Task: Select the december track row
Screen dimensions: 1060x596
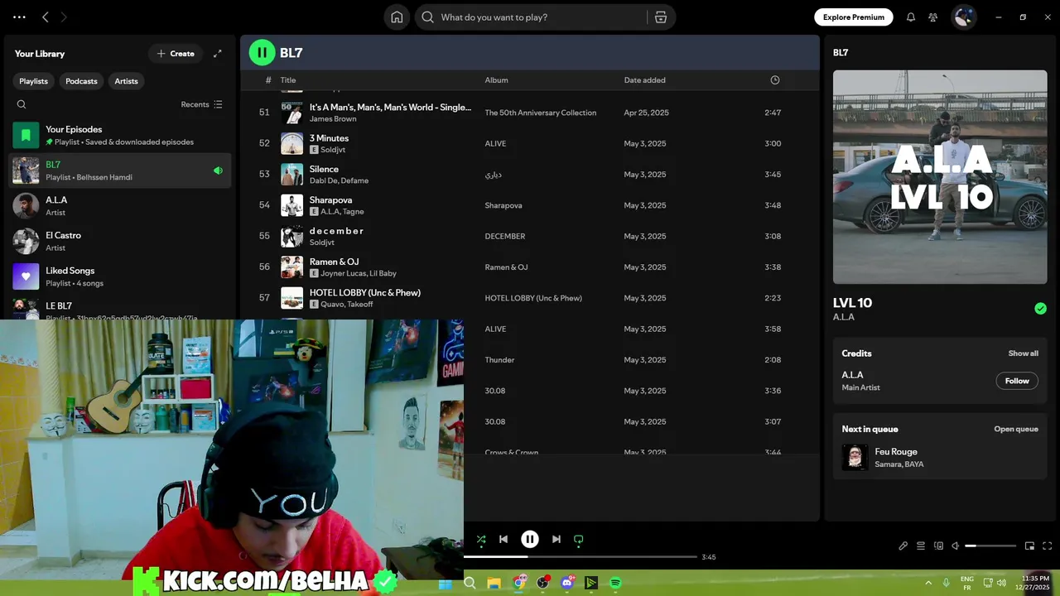Action: 530,236
